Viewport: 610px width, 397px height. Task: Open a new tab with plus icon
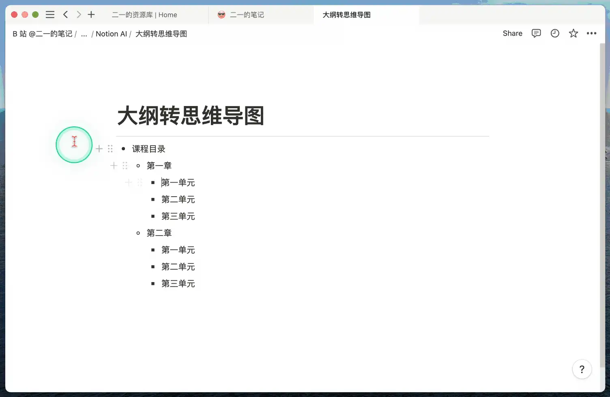(x=91, y=15)
